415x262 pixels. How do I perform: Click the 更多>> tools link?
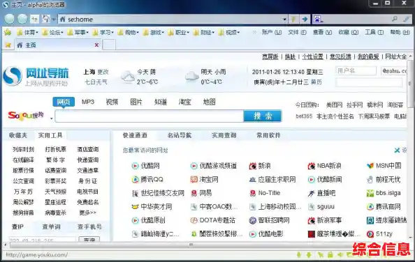(88, 213)
